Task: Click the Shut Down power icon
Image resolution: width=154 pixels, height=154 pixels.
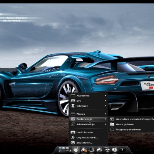Action: (x=73, y=142)
